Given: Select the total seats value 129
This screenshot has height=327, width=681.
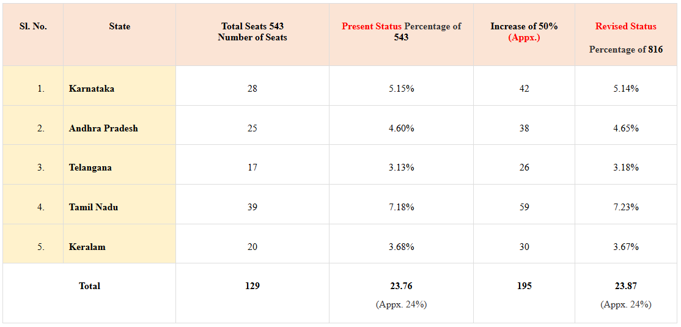Looking at the screenshot, I should (252, 286).
